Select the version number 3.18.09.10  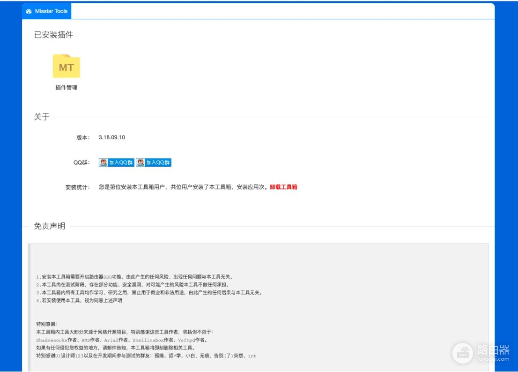click(111, 137)
